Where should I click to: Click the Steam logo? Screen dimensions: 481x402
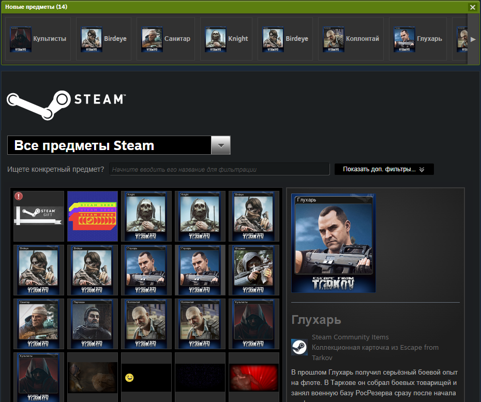coord(66,105)
